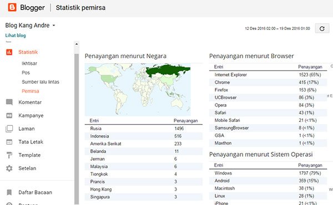333x205 pixels.
Task: Open the Komentar menu item
Action: coord(30,102)
